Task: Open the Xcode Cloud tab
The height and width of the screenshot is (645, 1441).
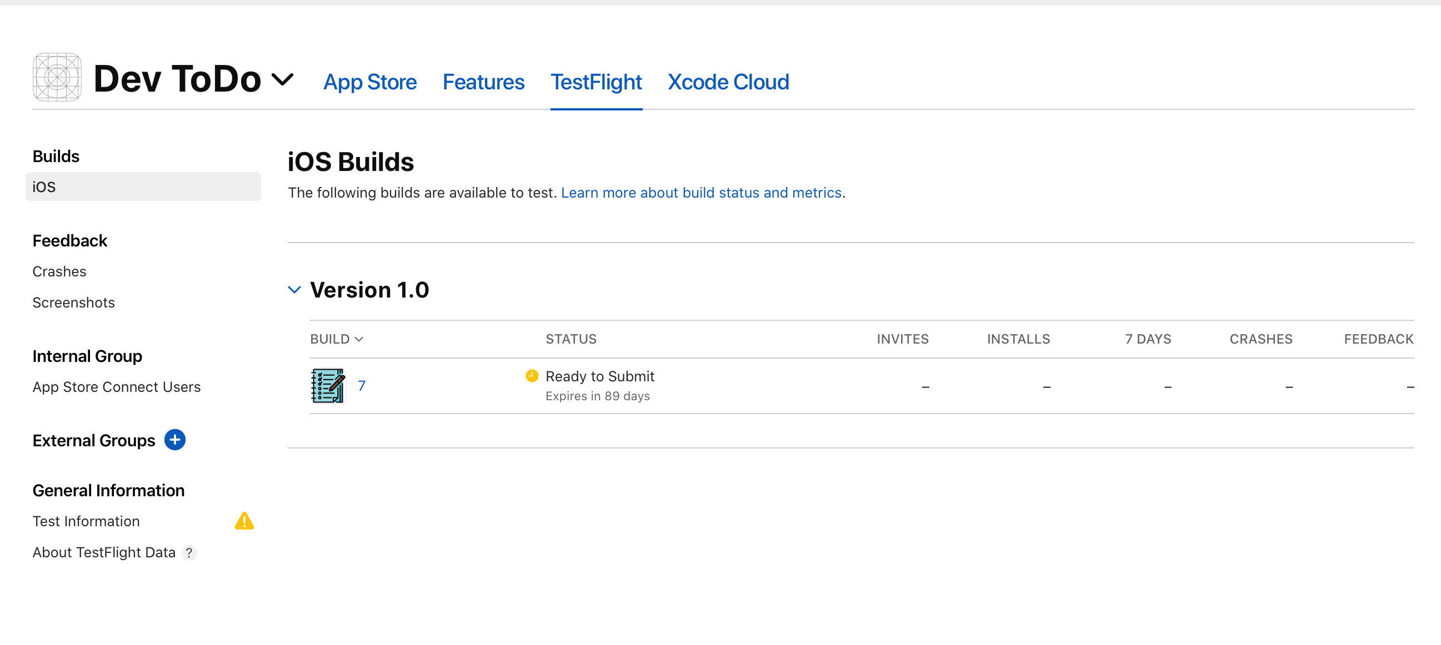Action: (728, 82)
